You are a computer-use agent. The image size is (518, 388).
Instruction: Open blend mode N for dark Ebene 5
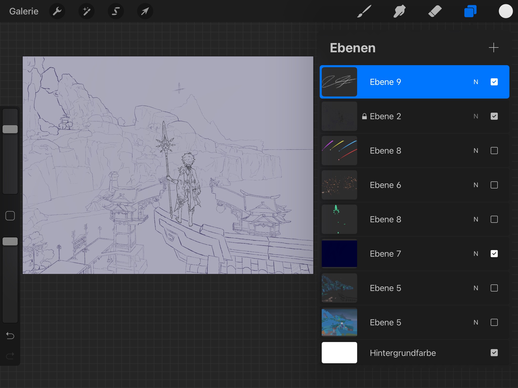coord(476,288)
